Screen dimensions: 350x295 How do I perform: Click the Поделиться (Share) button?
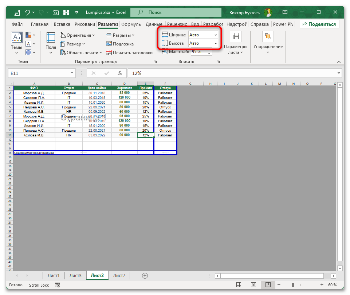click(x=319, y=24)
